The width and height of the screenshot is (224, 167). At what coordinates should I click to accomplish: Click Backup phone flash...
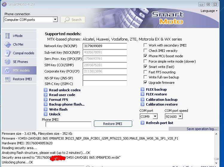[x=67, y=104]
